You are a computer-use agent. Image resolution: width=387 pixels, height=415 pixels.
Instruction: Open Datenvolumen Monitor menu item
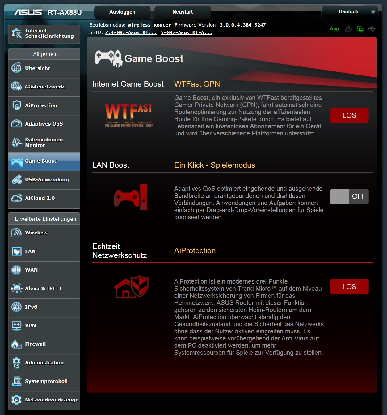tap(44, 143)
